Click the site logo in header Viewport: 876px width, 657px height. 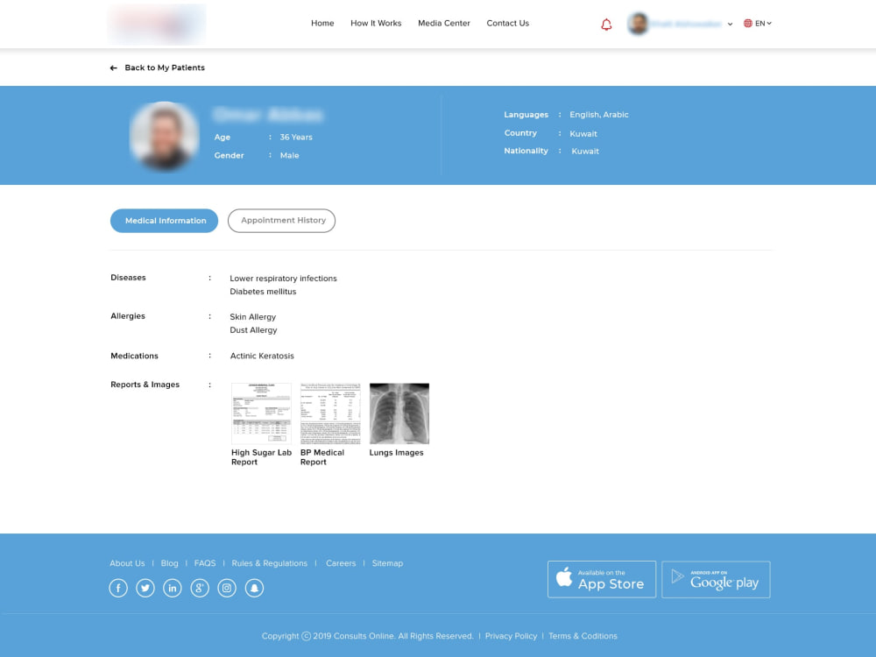click(157, 24)
